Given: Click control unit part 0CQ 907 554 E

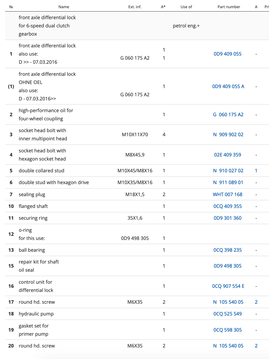Looking at the screenshot, I should pos(228,286).
